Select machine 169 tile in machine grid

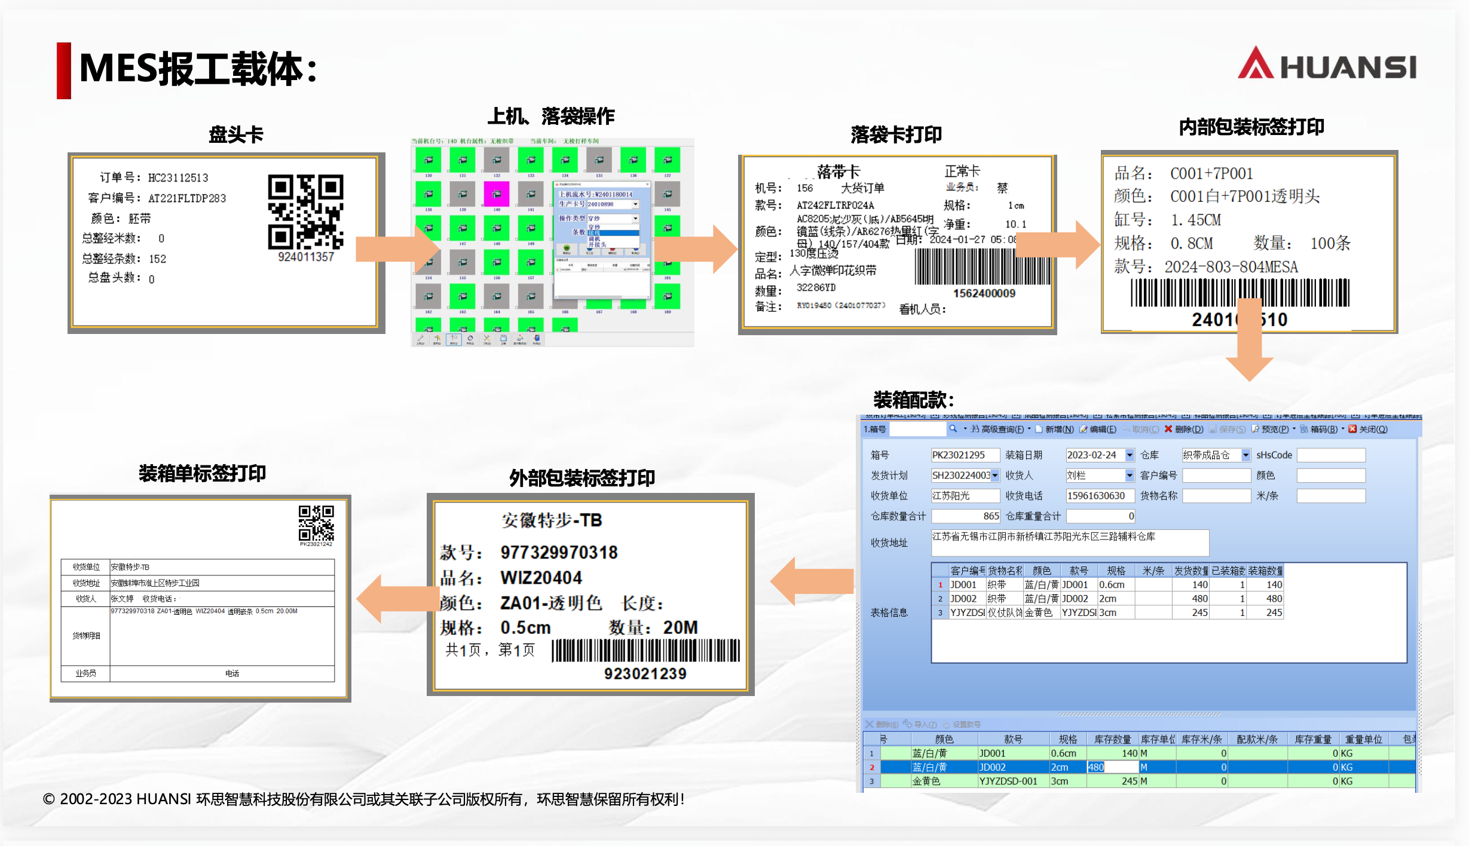(668, 296)
